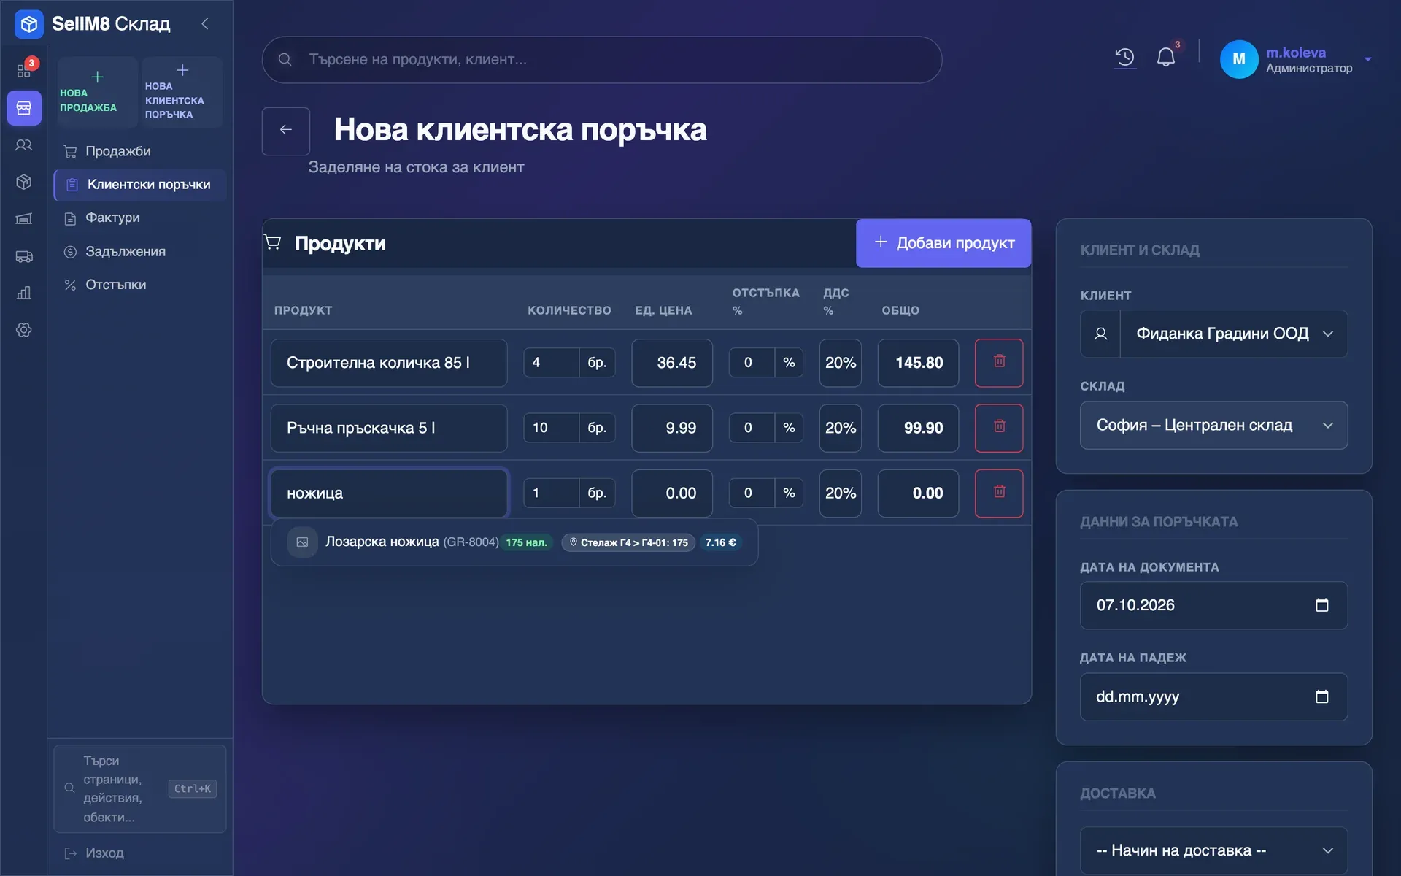Open the reports bar chart icon
The width and height of the screenshot is (1401, 876).
click(x=24, y=293)
